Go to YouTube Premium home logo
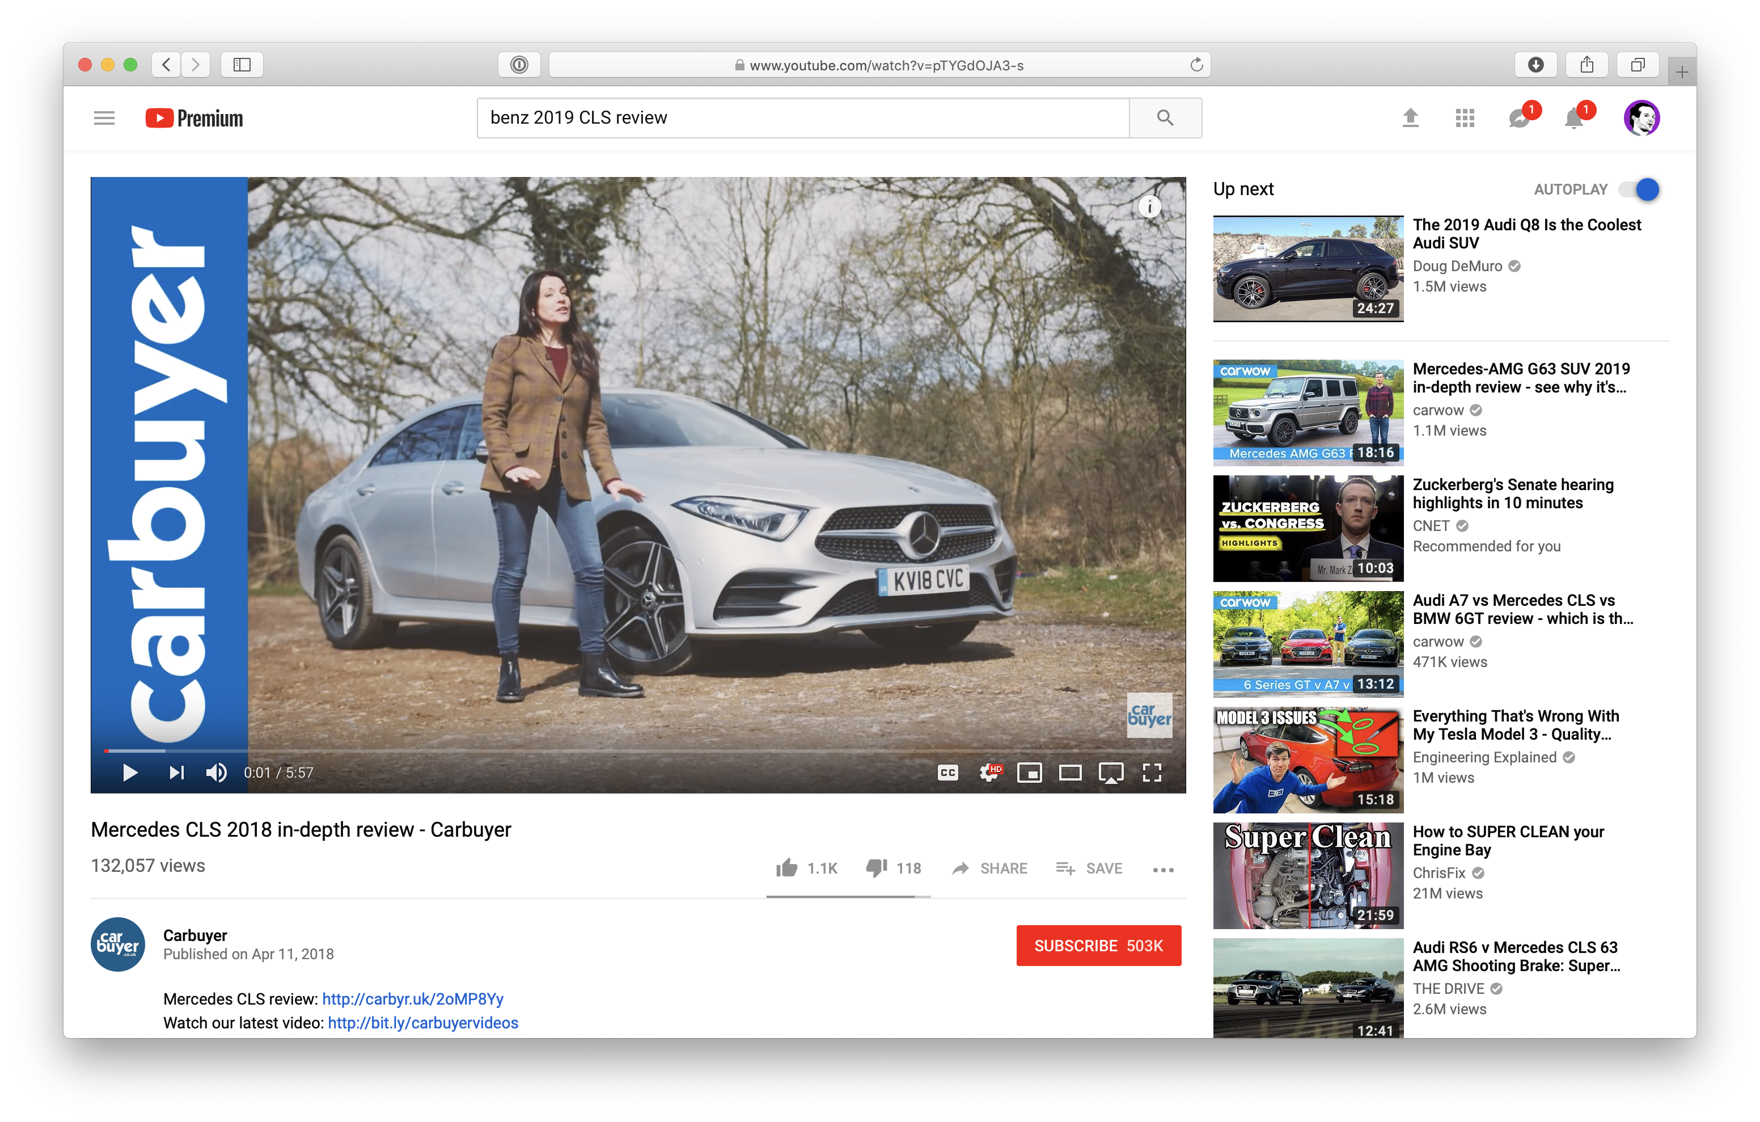Viewport: 1760px width, 1122px height. click(194, 118)
